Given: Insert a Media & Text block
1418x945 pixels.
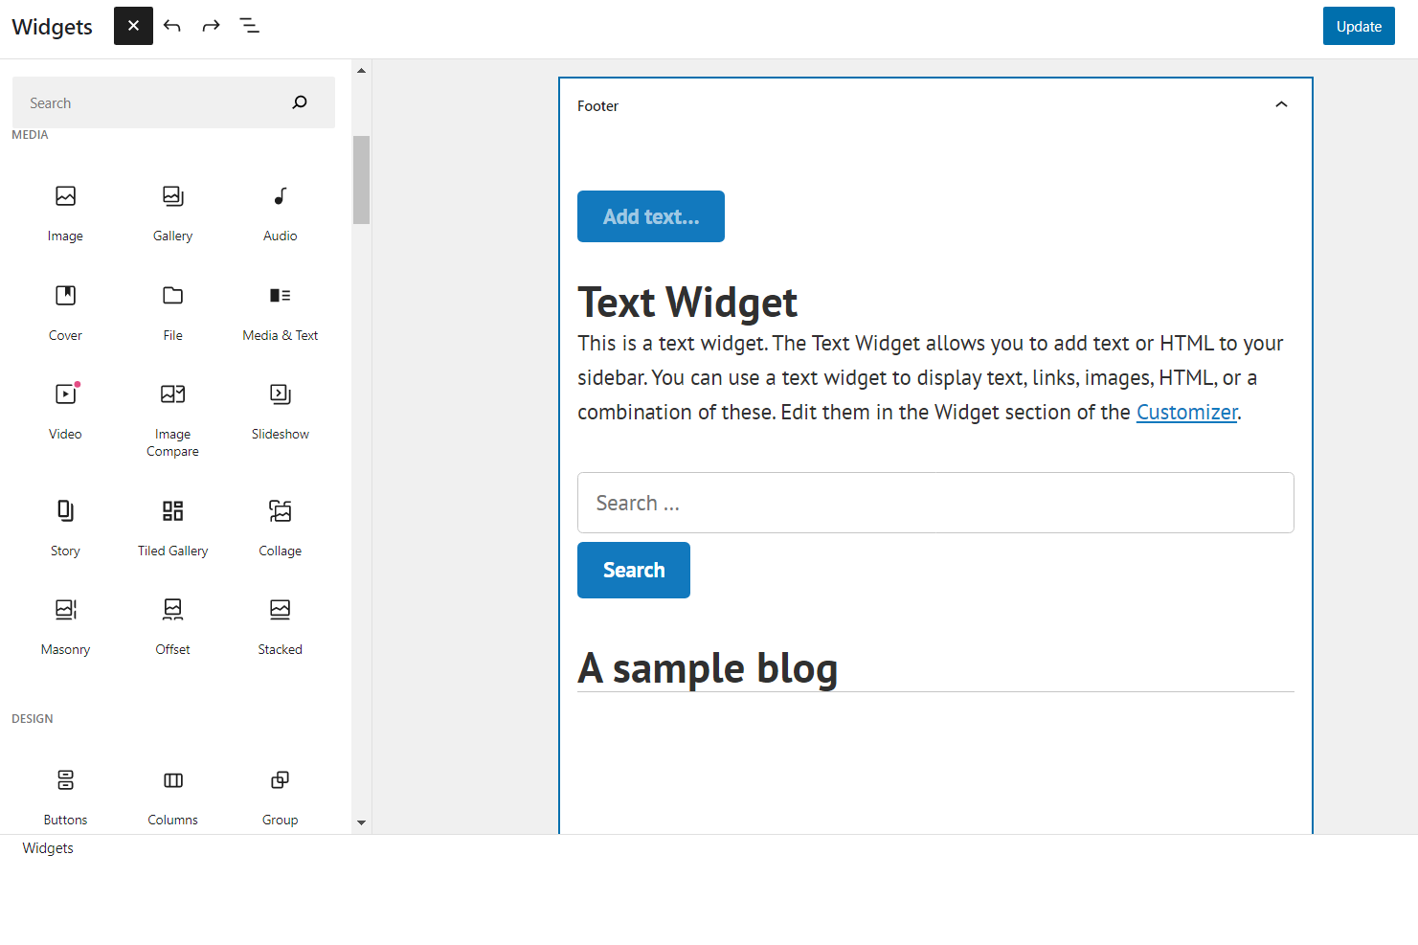Looking at the screenshot, I should tap(280, 313).
